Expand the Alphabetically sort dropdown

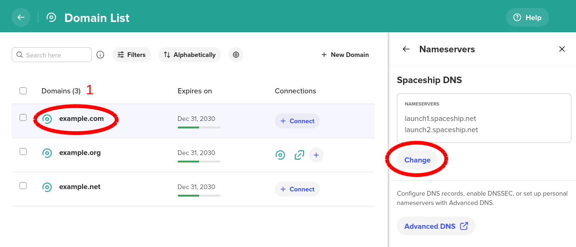tap(190, 55)
